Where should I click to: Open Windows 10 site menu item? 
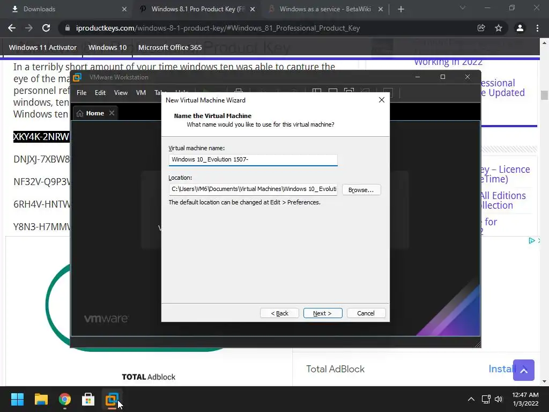pyautogui.click(x=107, y=47)
